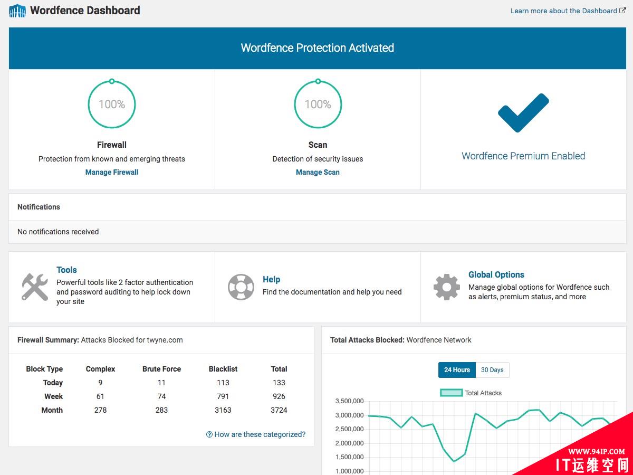Open the Manage Firewall link
Screen dimensions: 633x475
pyautogui.click(x=112, y=172)
